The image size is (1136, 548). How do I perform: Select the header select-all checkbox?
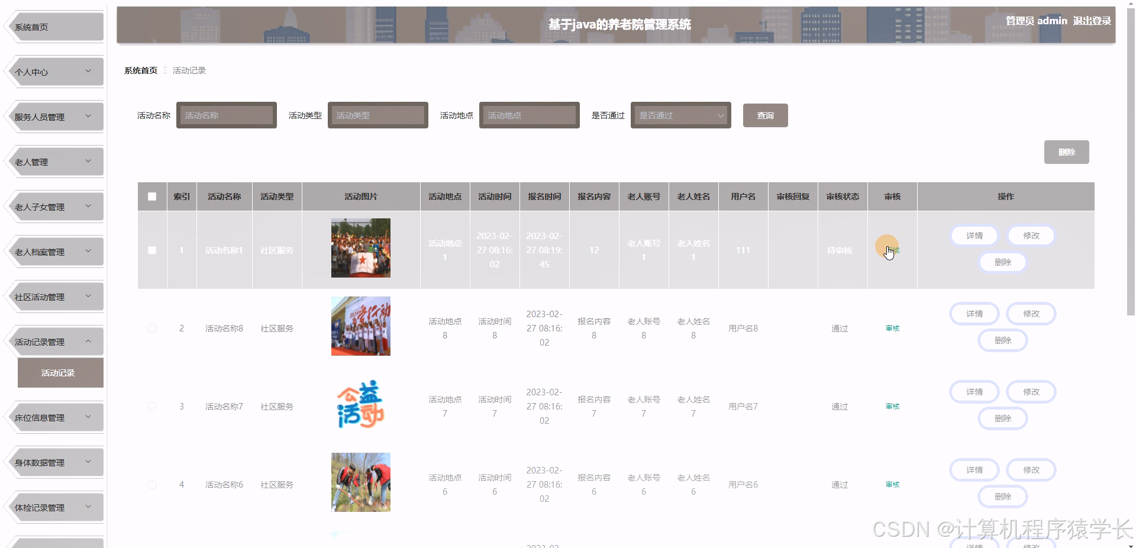152,196
